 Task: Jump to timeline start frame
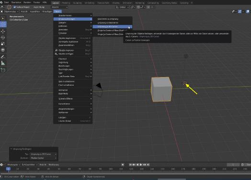point(130,165)
